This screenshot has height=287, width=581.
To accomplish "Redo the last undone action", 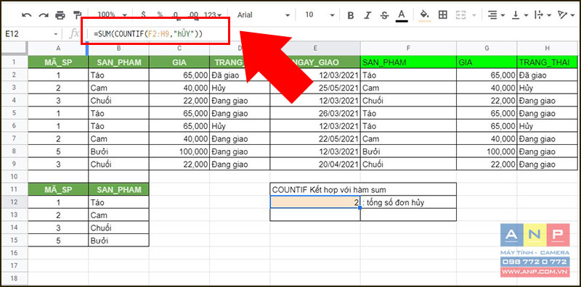I will (44, 14).
